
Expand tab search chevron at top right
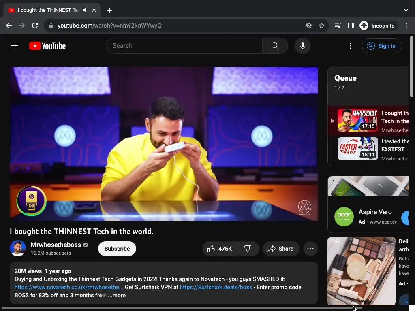tap(406, 10)
